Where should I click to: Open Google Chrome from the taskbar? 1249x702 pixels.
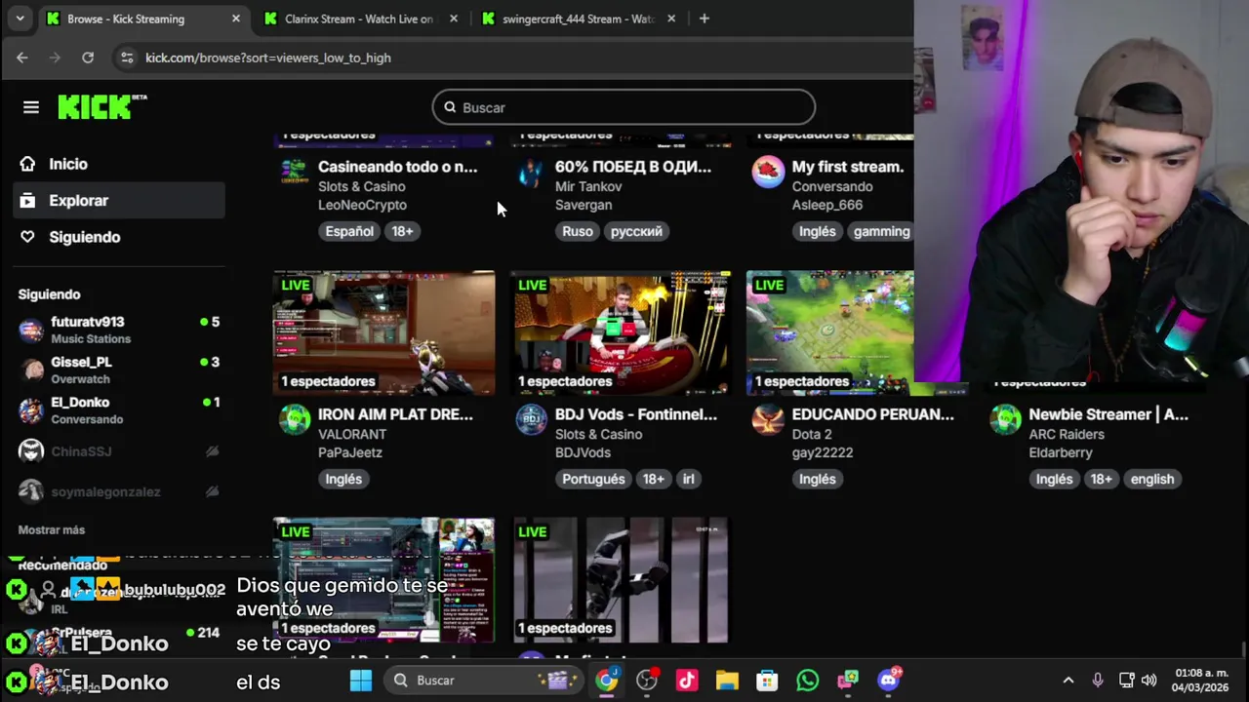[607, 681]
